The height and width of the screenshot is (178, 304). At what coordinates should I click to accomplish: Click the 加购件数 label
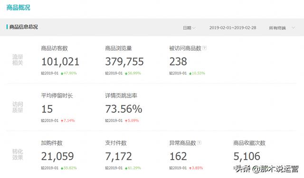52,143
